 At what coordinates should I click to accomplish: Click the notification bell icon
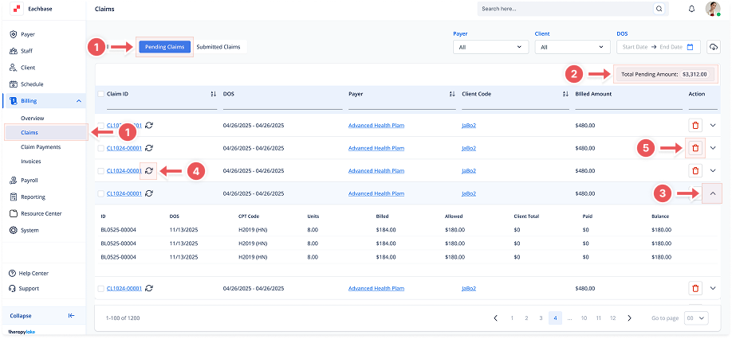pyautogui.click(x=691, y=9)
